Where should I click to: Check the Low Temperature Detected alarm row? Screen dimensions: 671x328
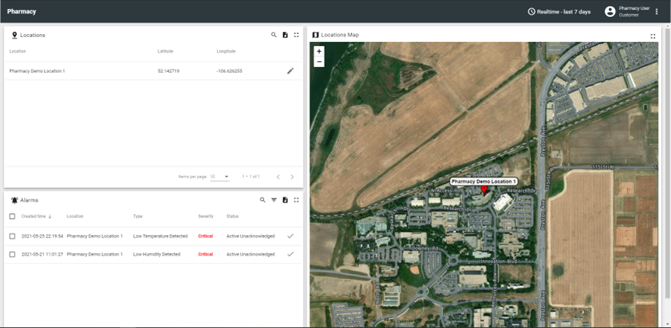[12, 236]
